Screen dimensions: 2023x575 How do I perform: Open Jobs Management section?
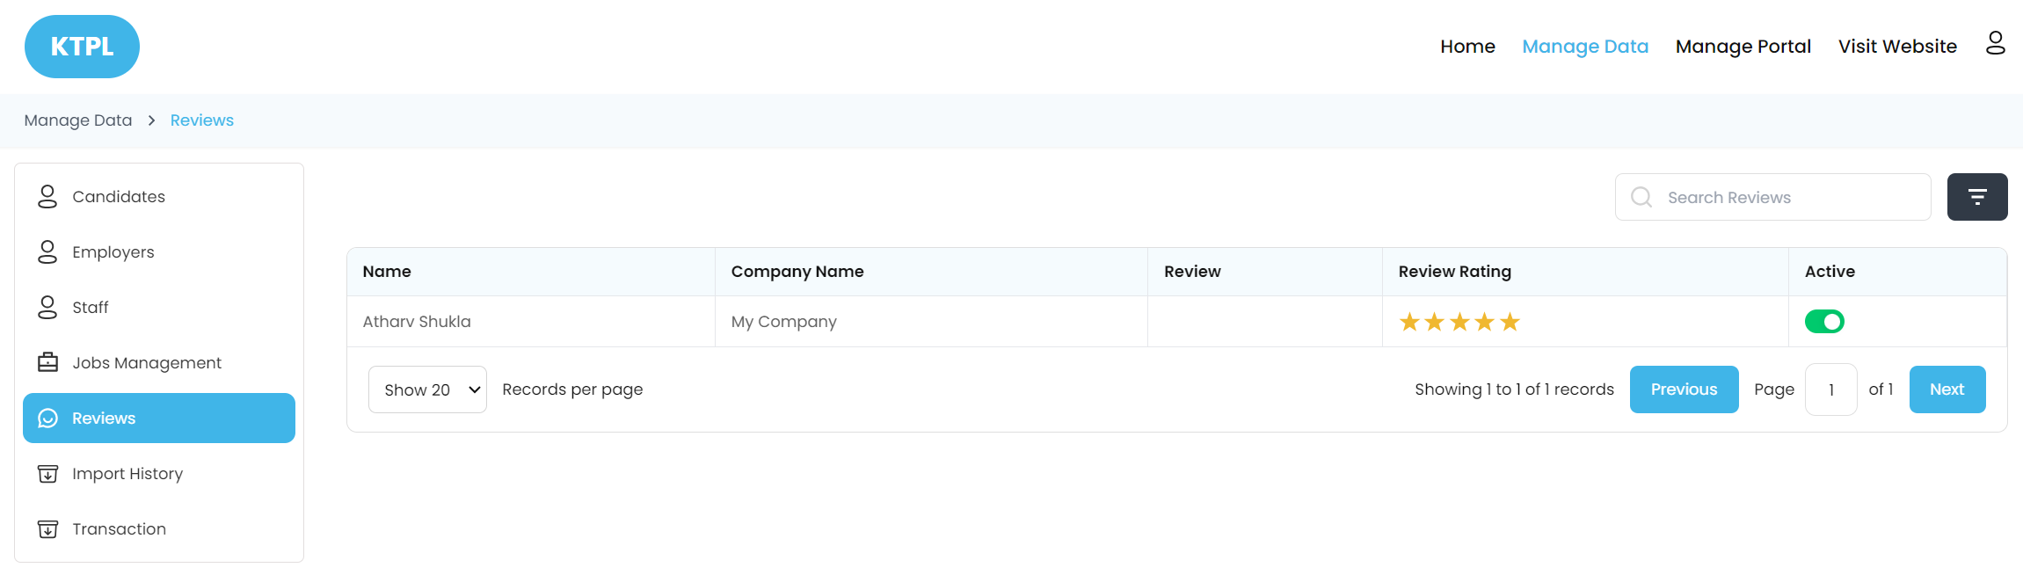click(x=146, y=363)
